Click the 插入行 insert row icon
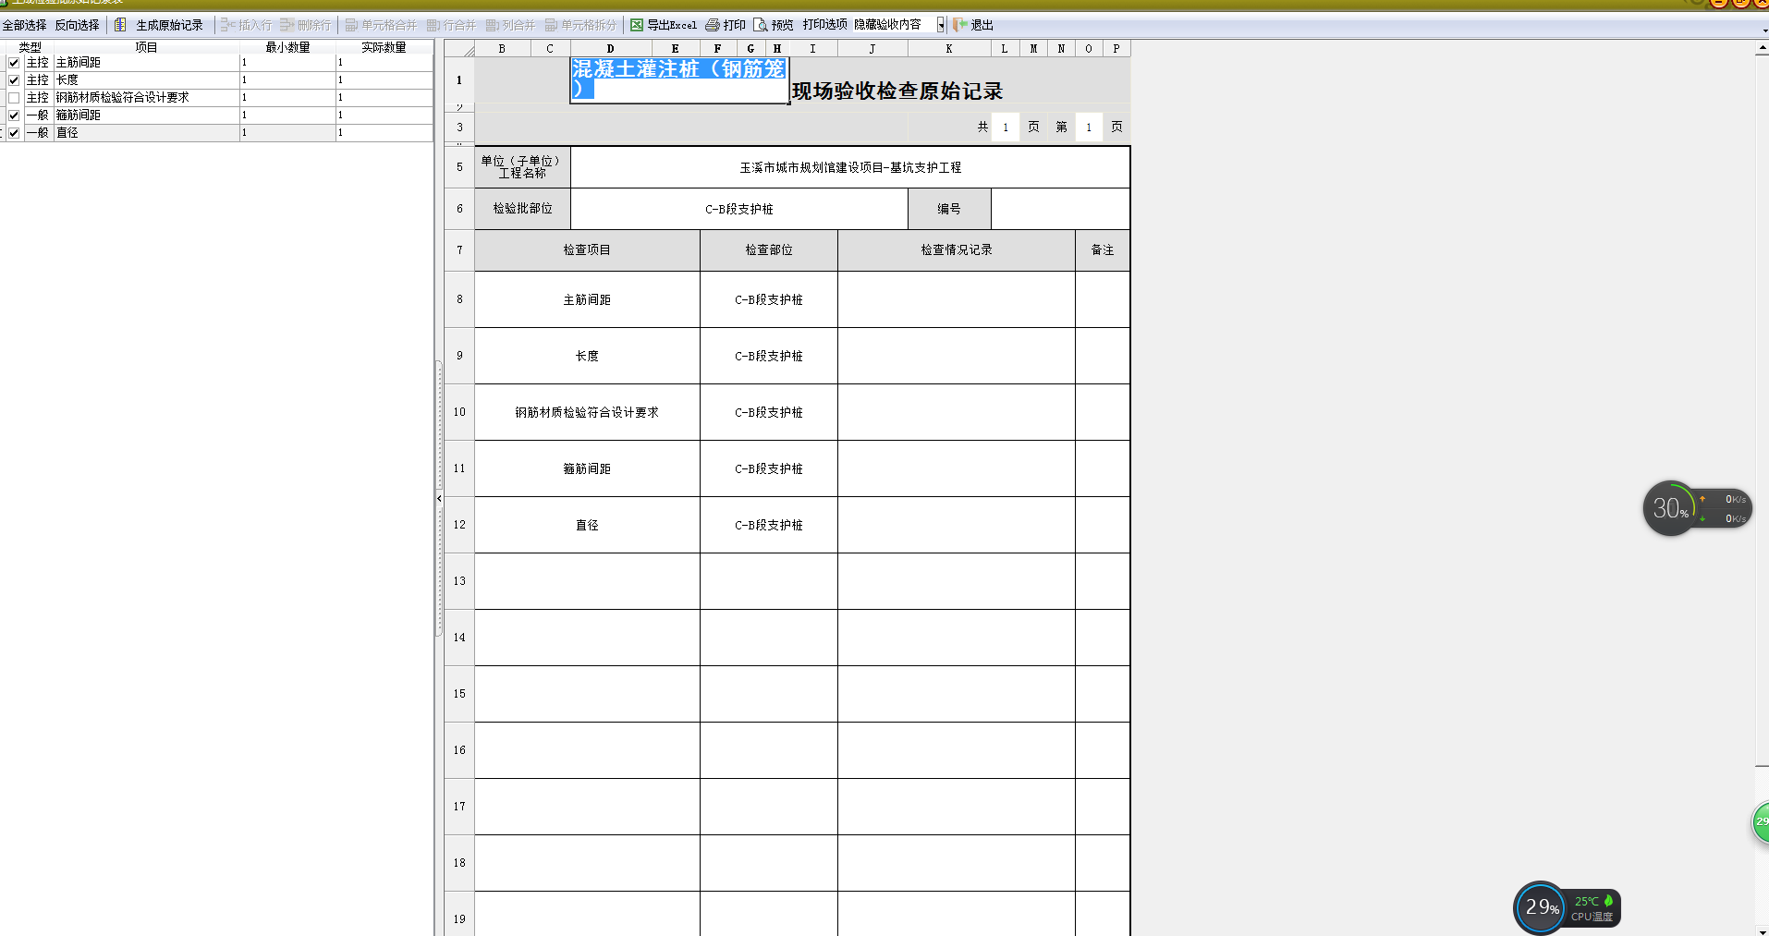This screenshot has height=936, width=1769. pos(227,25)
